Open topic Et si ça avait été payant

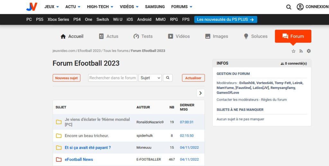[x=88, y=148]
